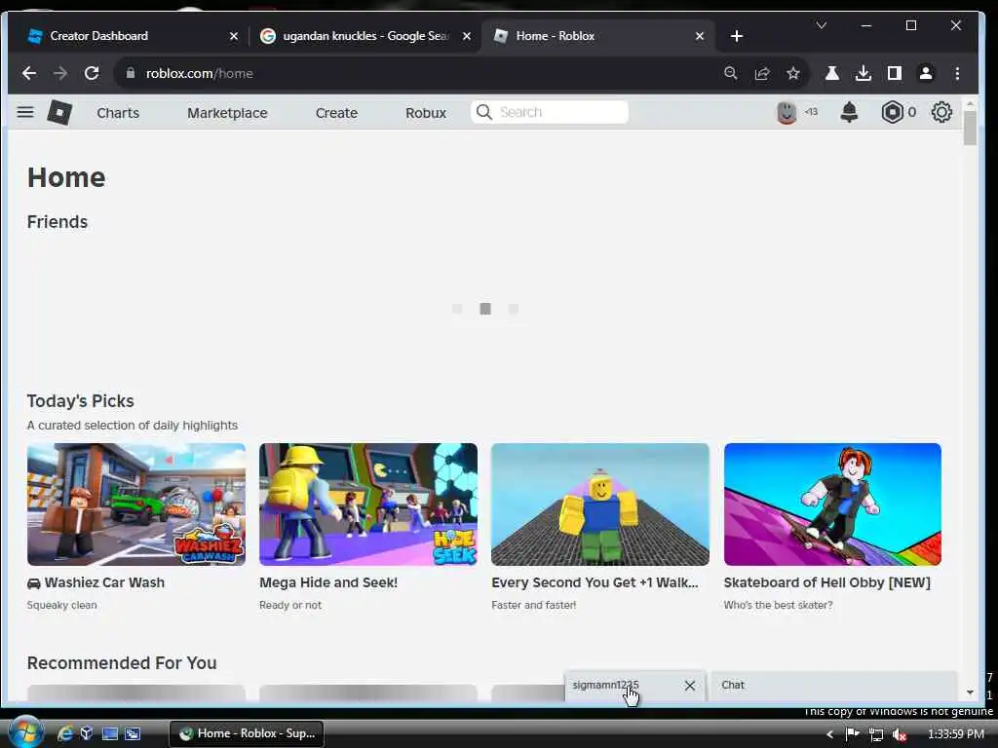998x748 pixels.
Task: Click the lock site info icon
Action: pos(131,73)
